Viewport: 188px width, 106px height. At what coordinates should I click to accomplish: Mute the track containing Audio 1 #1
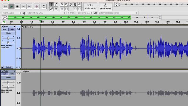tap(5, 29)
